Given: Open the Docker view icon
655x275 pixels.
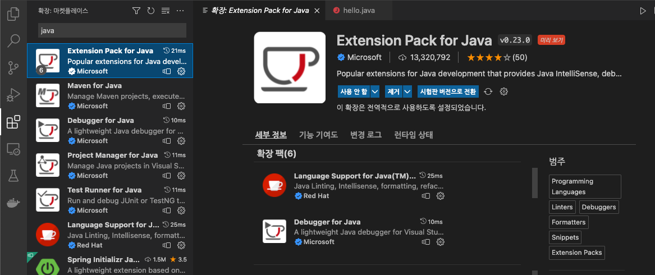Looking at the screenshot, I should pos(13,203).
